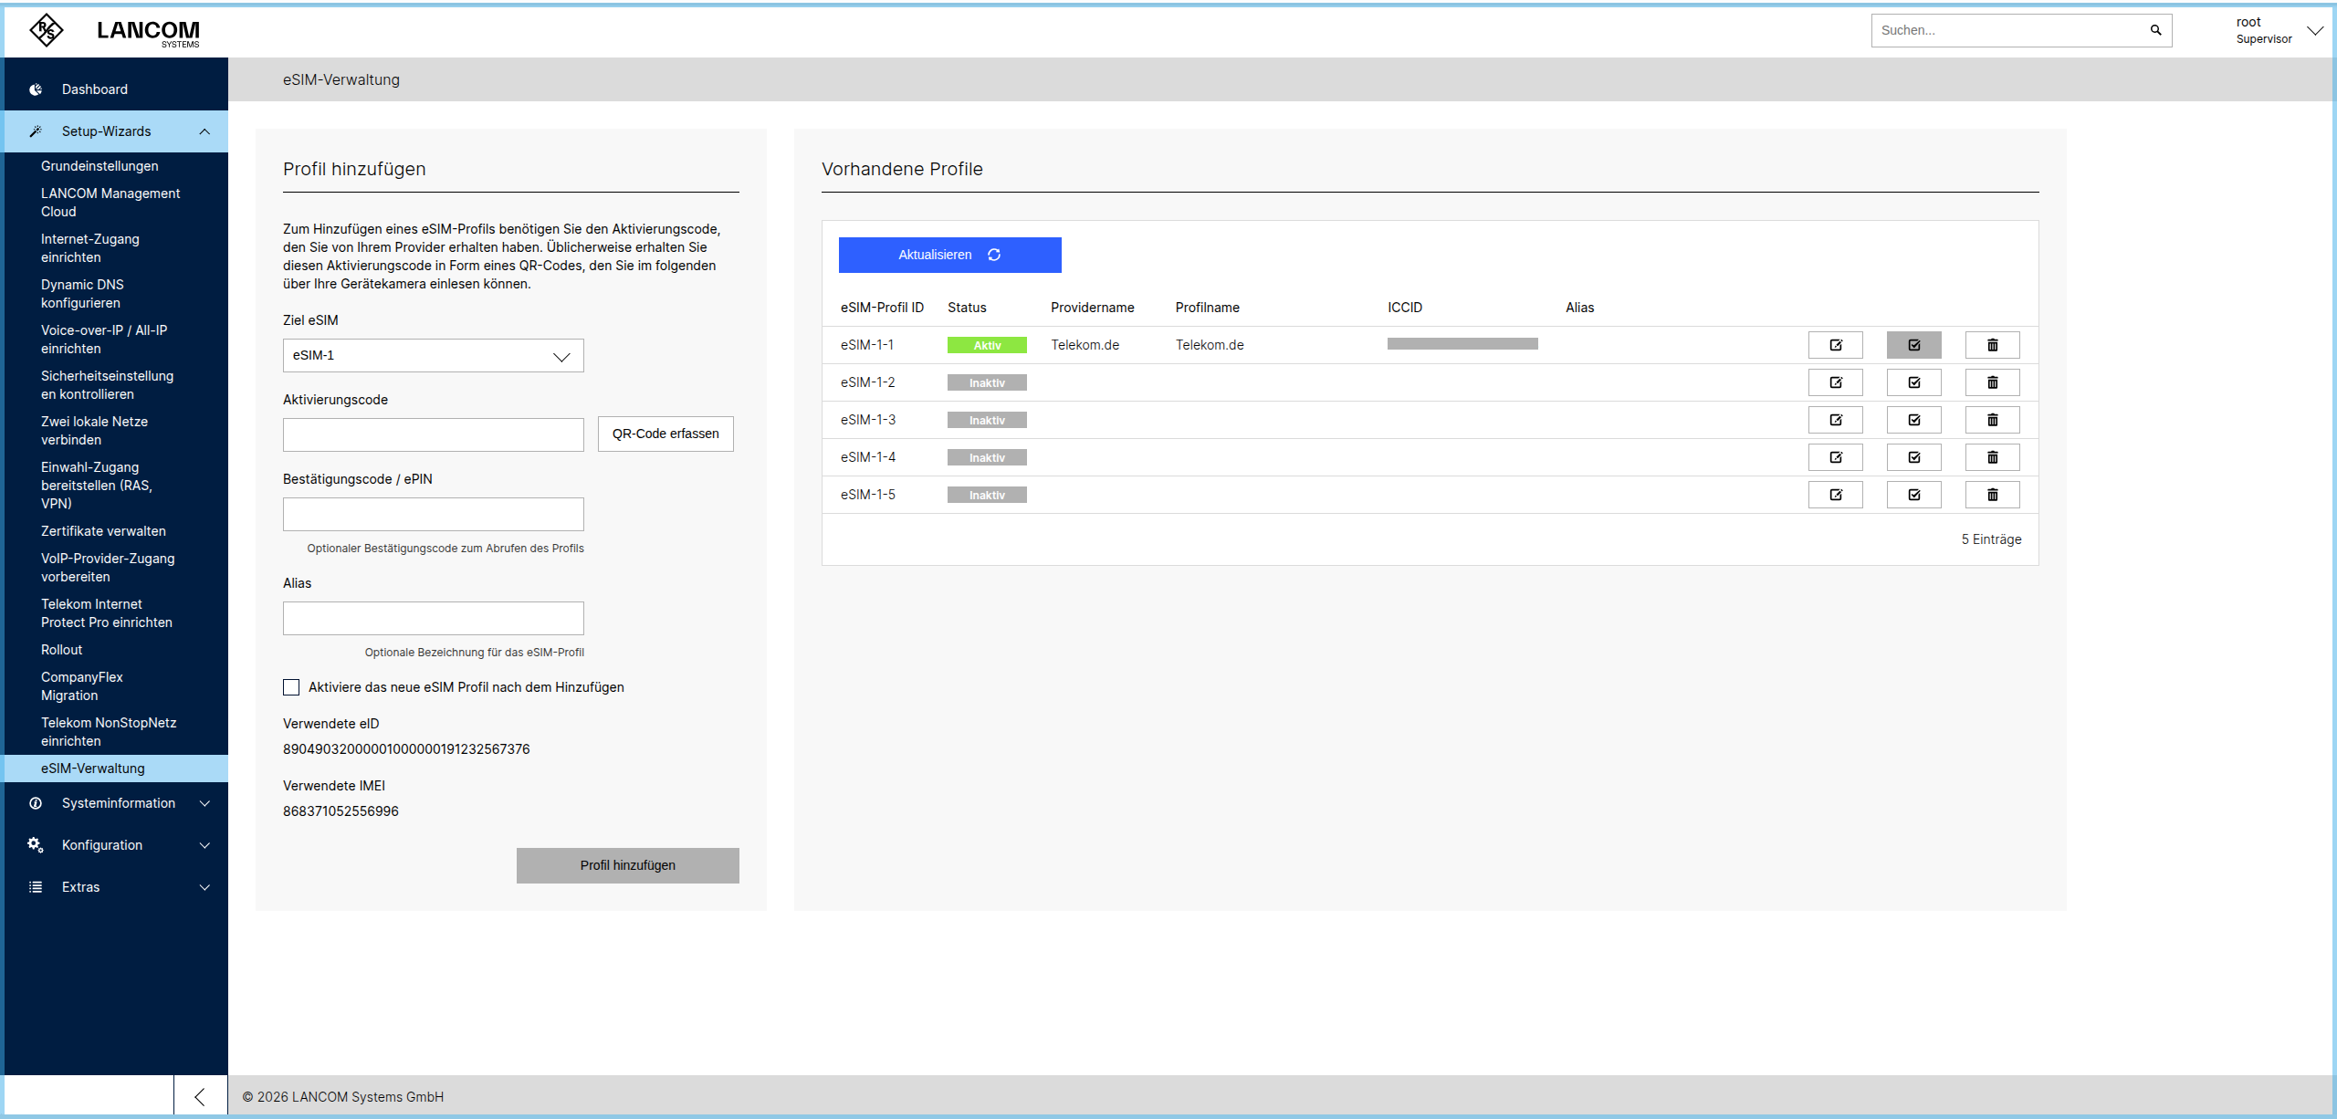
Task: Activate profile eSIM-1-5 using check icon
Action: point(1913,495)
